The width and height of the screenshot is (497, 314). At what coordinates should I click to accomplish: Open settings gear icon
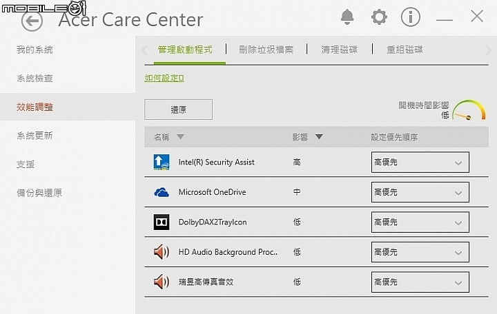click(x=379, y=17)
